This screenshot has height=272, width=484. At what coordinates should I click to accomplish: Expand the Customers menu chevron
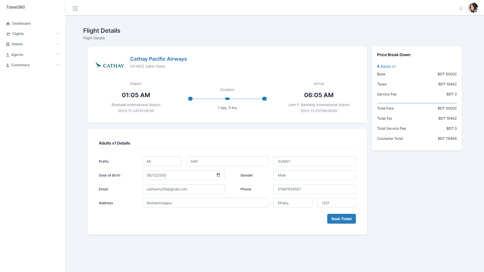pyautogui.click(x=58, y=65)
